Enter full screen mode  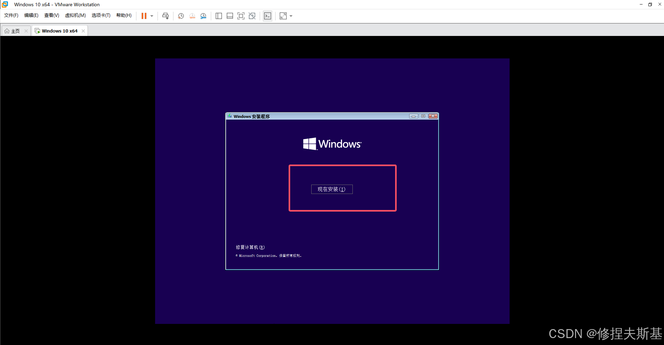pos(241,16)
